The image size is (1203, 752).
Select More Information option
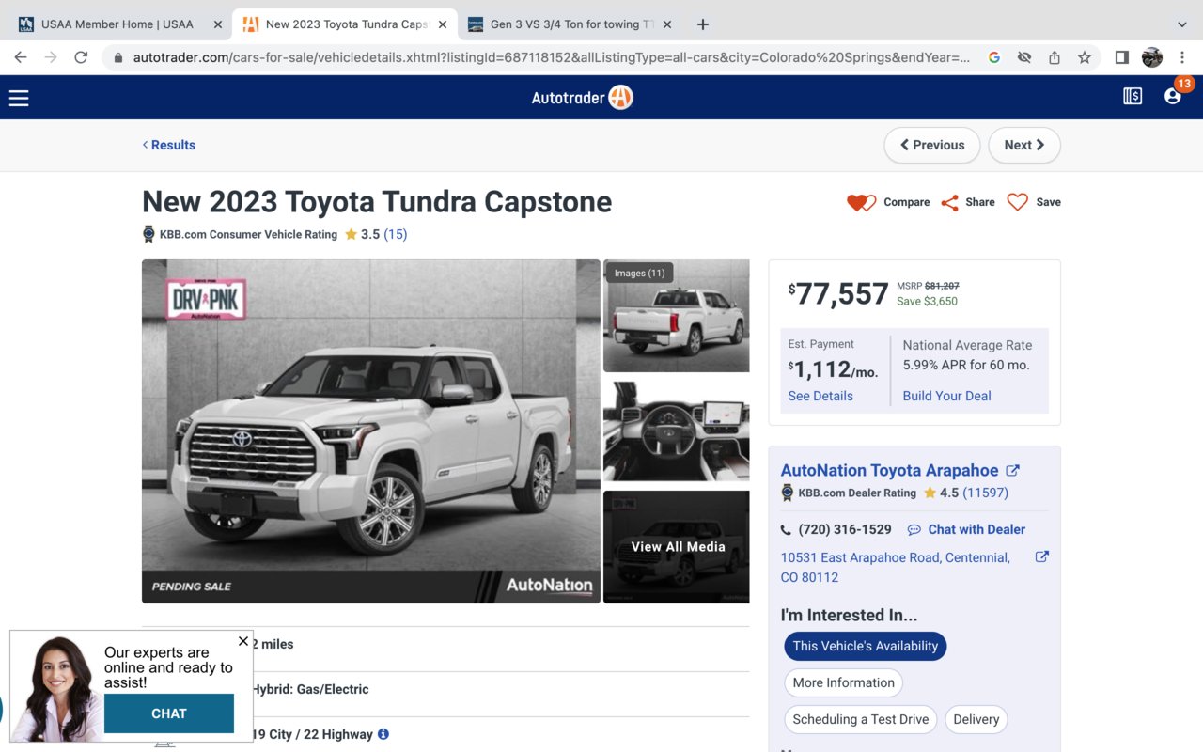844,682
